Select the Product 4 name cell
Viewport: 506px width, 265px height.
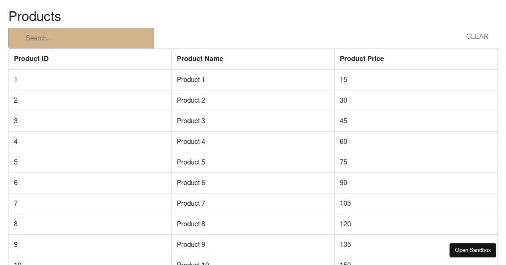click(191, 142)
